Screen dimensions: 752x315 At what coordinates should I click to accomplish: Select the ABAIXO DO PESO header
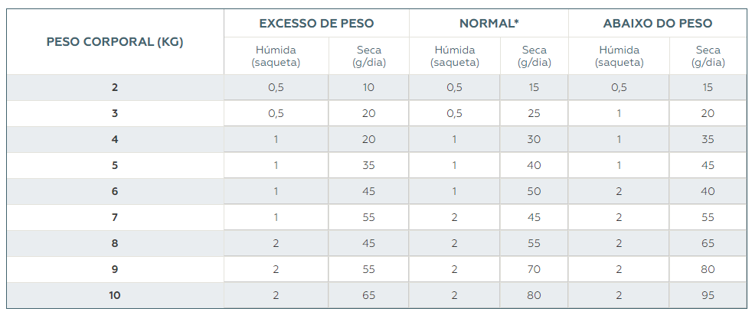pyautogui.click(x=657, y=24)
